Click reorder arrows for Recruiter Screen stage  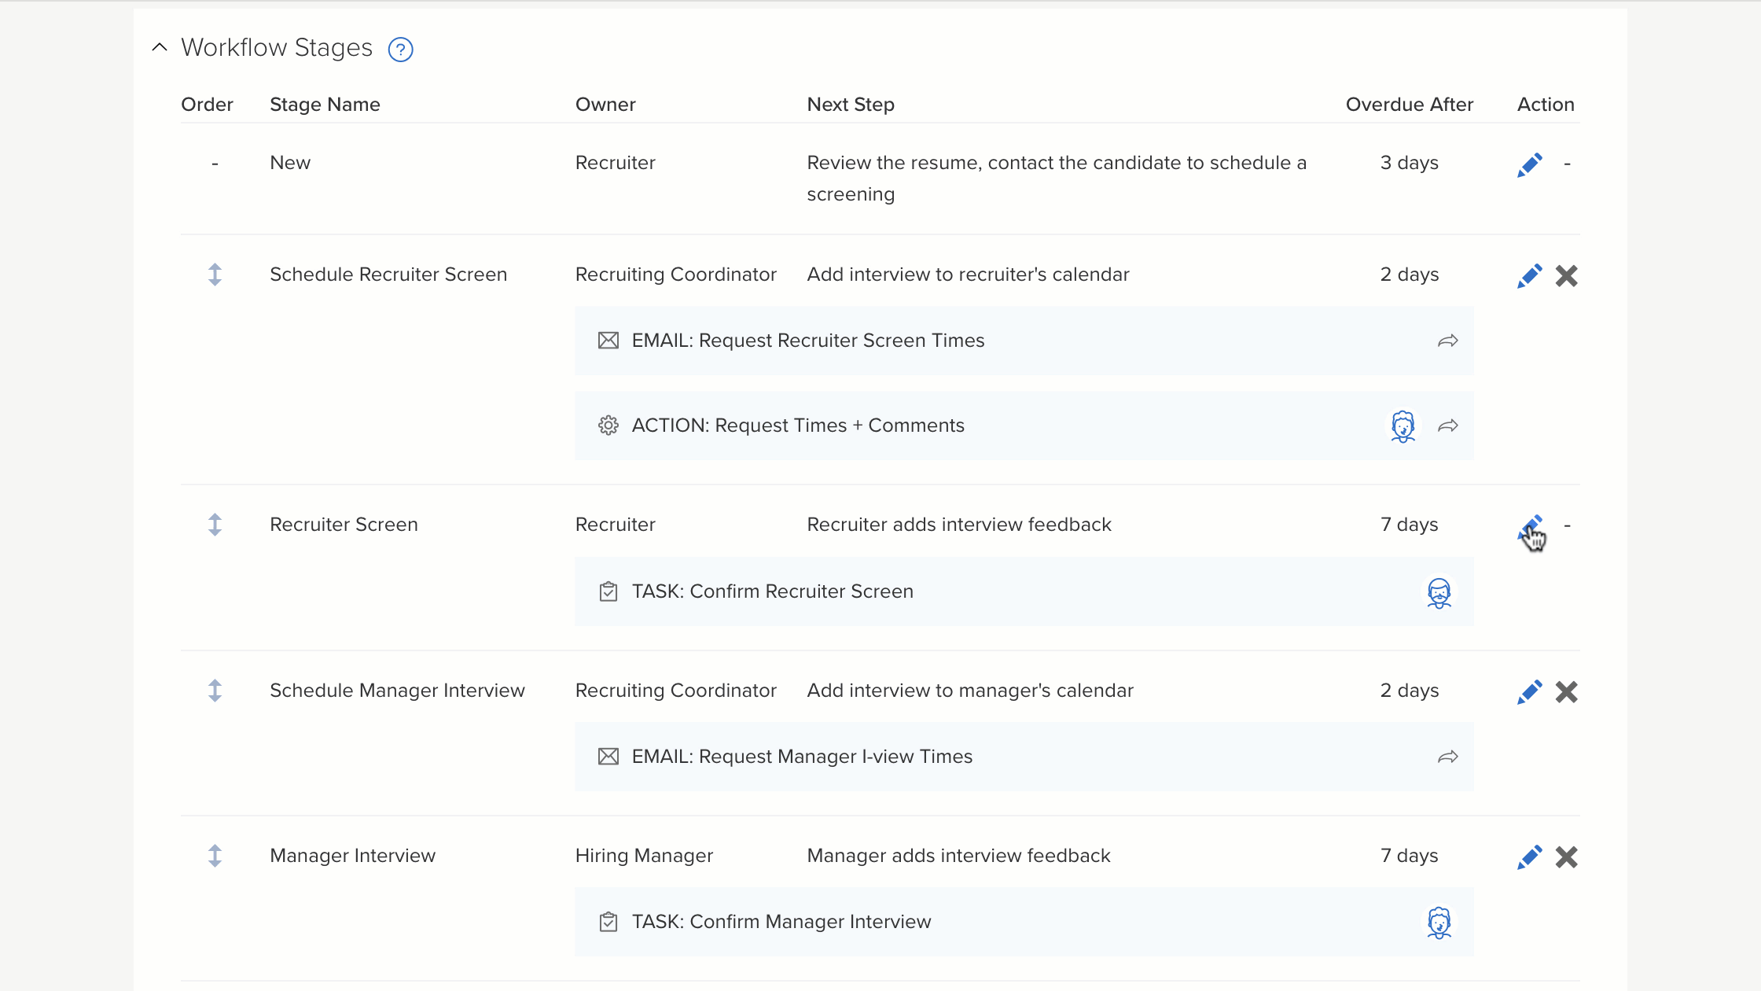click(215, 525)
